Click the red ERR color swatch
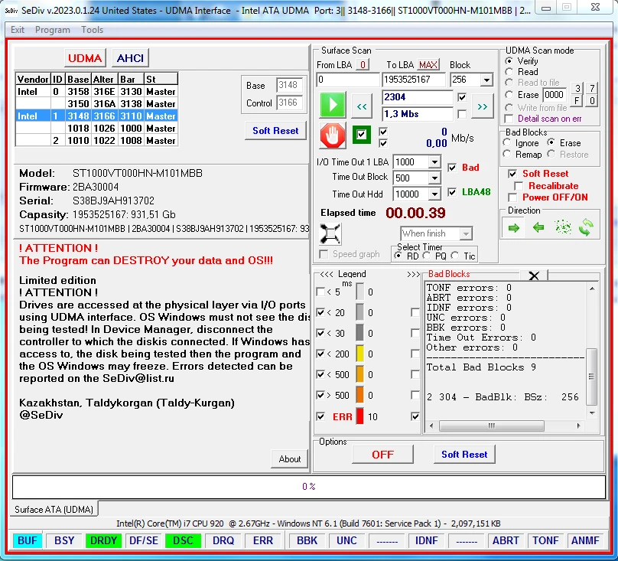 click(359, 416)
